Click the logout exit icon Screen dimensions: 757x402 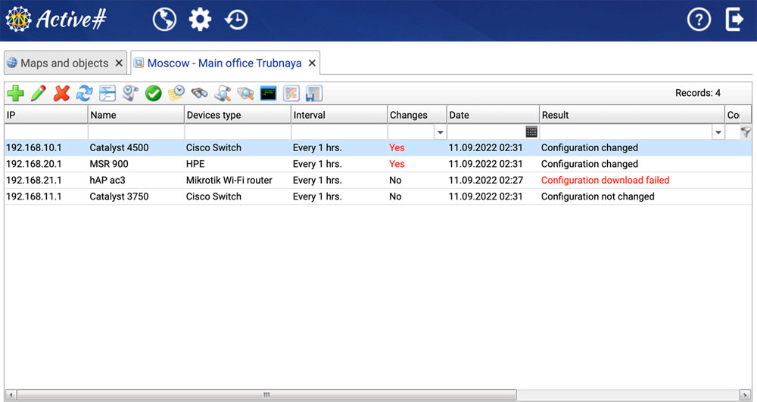click(x=734, y=20)
